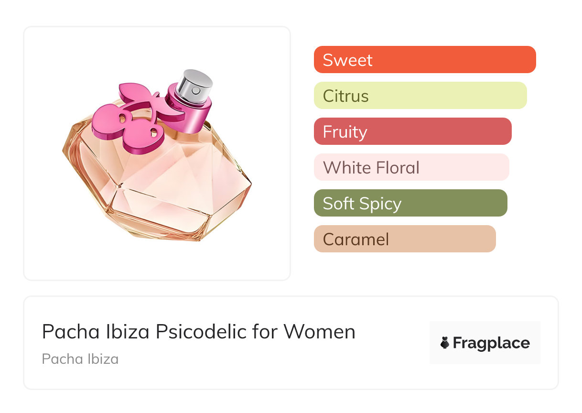The image size is (582, 413).
Task: Select the olive green Soft Spicy bar
Action: [410, 203]
